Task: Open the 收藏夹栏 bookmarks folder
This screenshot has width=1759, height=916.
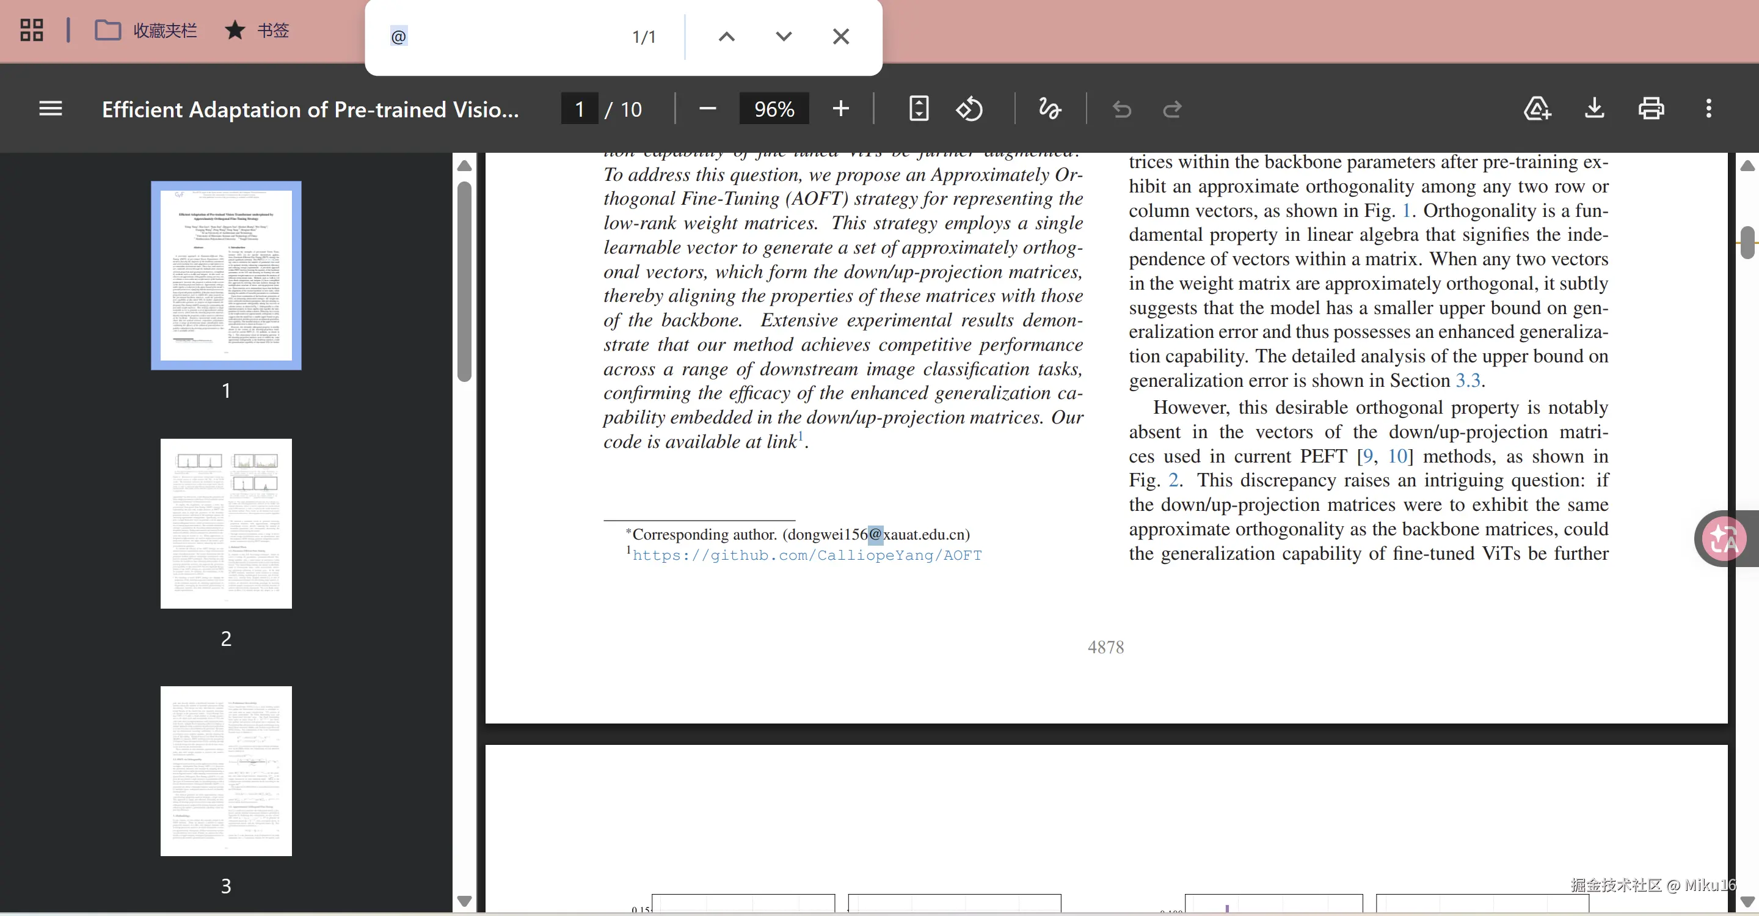Action: click(x=145, y=30)
